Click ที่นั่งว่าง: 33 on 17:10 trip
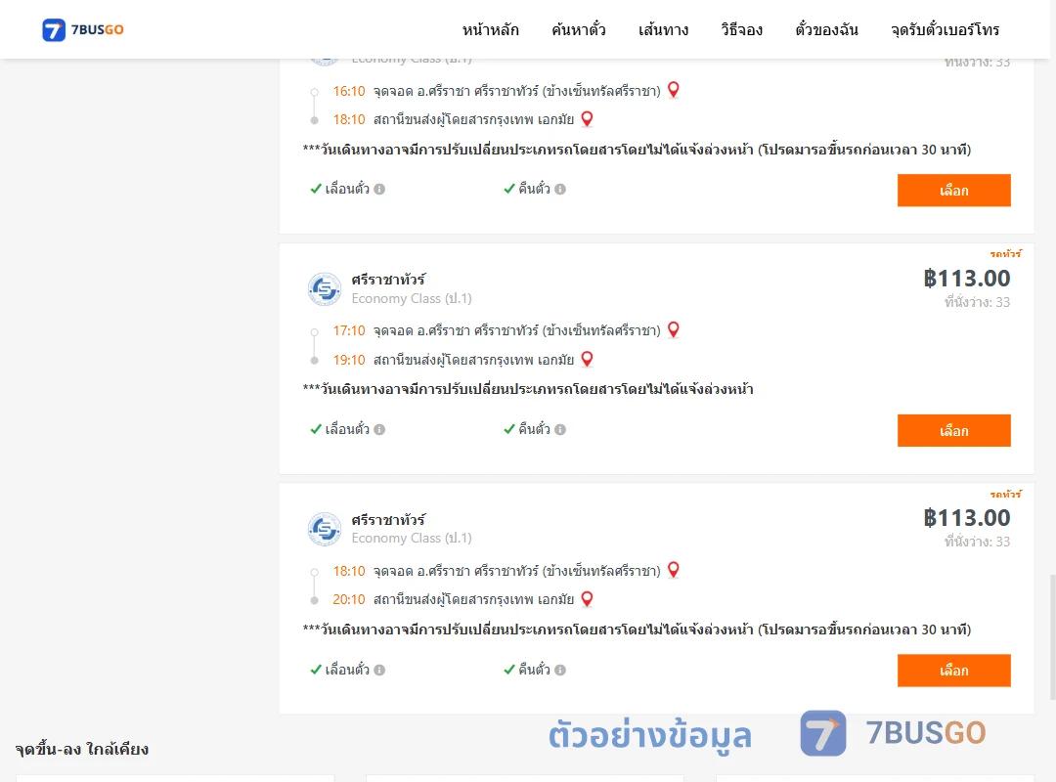The width and height of the screenshot is (1056, 782). point(977,302)
